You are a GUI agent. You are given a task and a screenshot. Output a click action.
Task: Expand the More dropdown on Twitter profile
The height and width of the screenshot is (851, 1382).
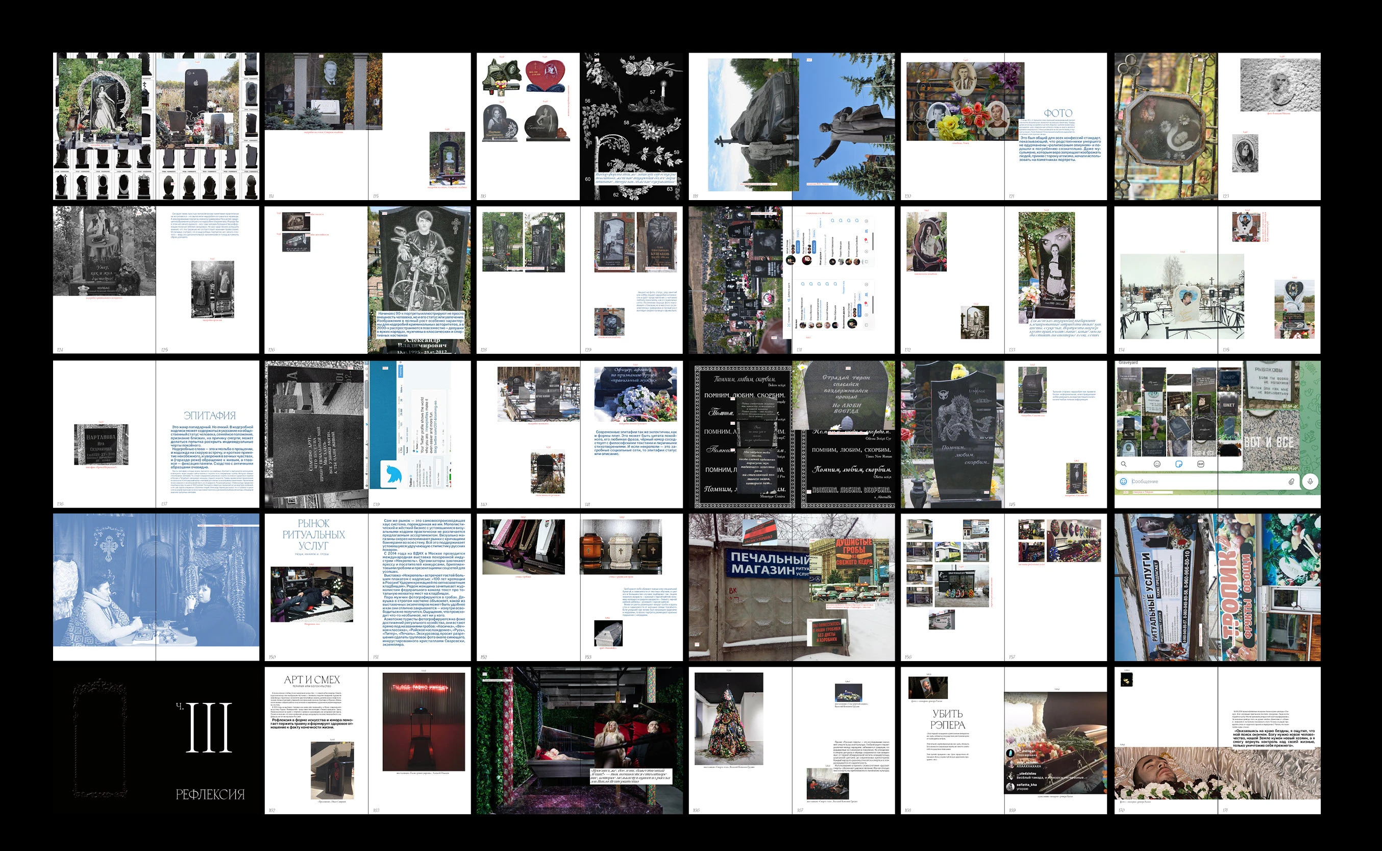[402, 390]
